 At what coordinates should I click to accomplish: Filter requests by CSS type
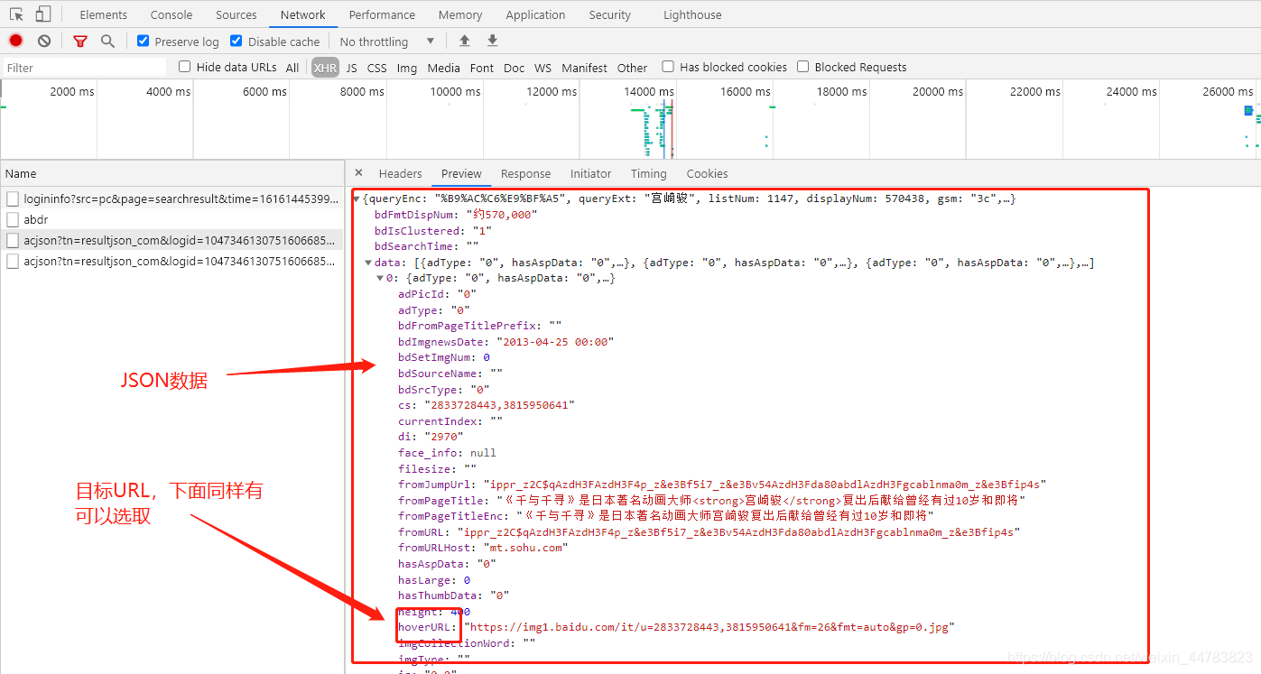[377, 68]
